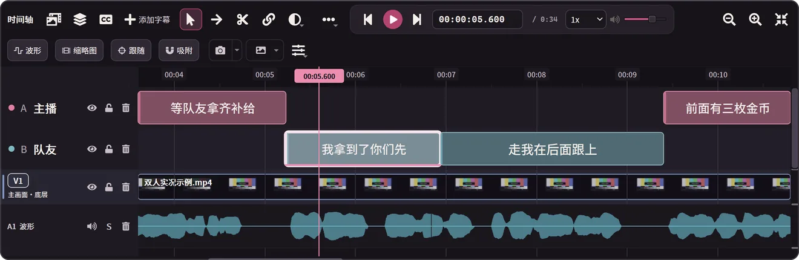Open the 1x playback speed dropdown
The image size is (799, 260).
pyautogui.click(x=585, y=19)
